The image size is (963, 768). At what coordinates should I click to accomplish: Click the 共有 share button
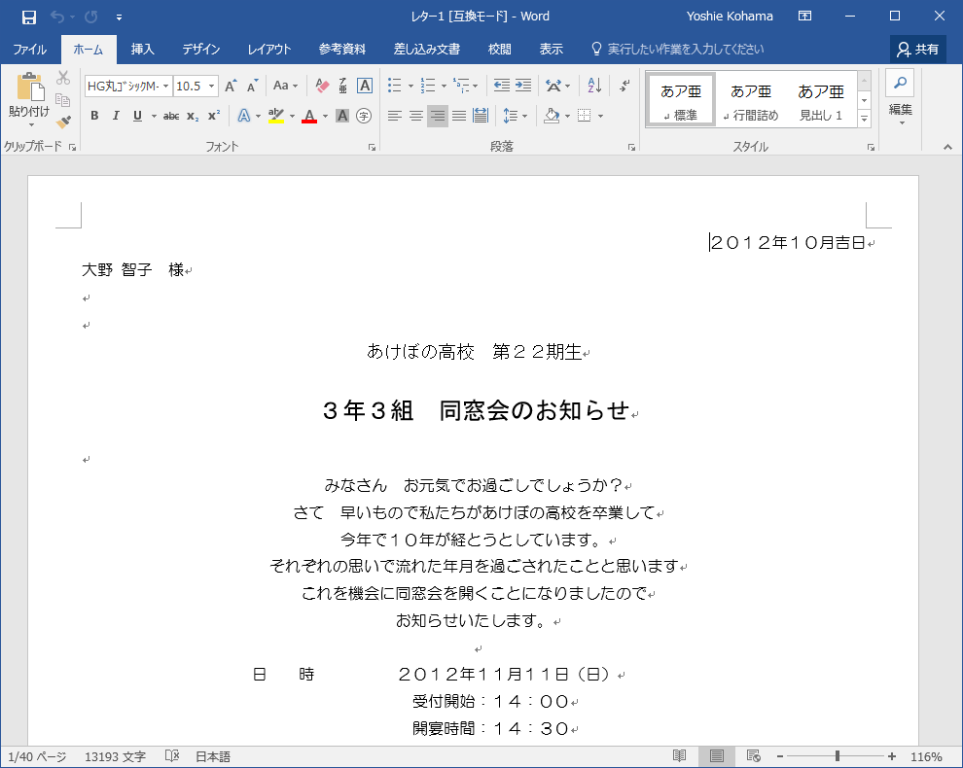pos(918,50)
